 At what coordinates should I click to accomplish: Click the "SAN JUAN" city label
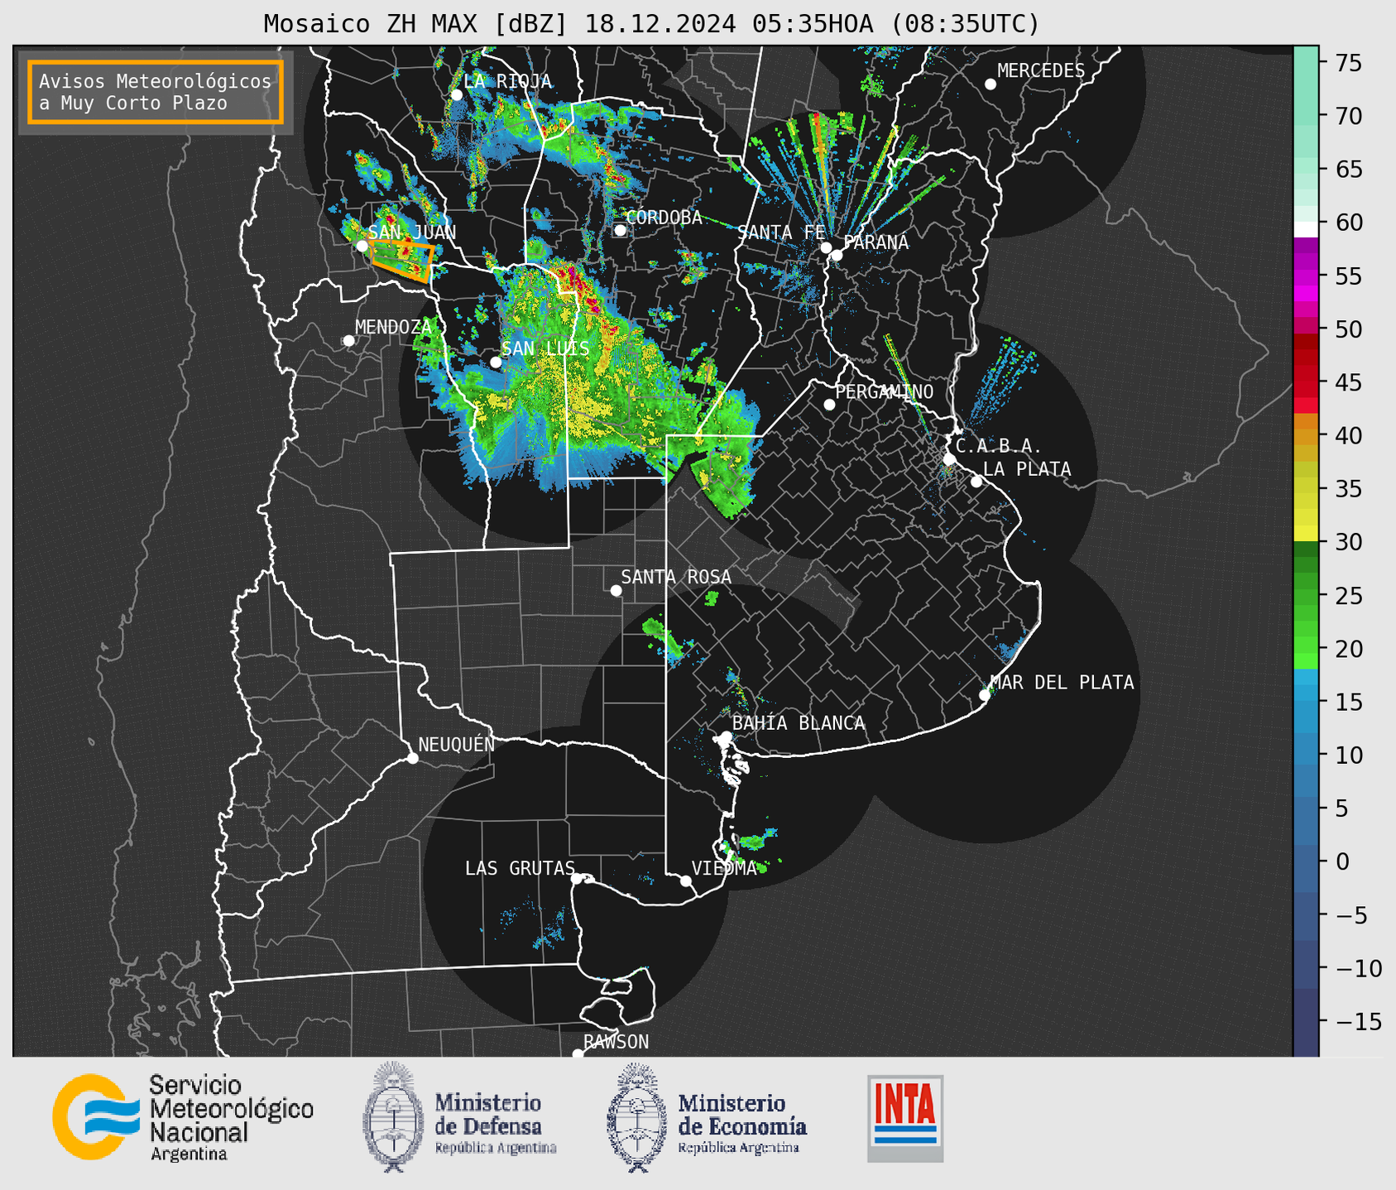click(x=412, y=233)
